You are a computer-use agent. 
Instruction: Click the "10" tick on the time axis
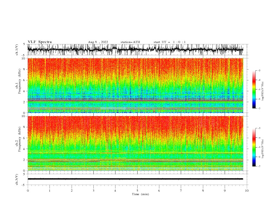pos(247,191)
